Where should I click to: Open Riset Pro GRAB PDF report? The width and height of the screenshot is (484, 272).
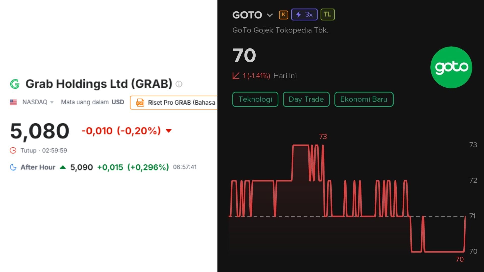[174, 103]
